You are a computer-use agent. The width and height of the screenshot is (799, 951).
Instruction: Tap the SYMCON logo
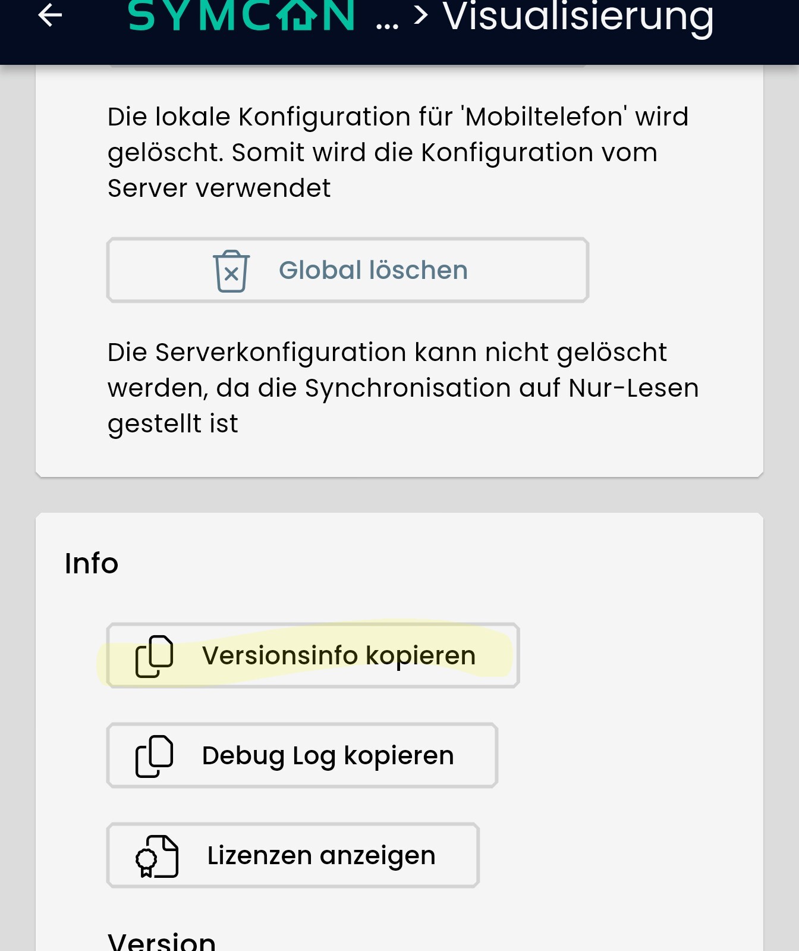click(x=241, y=15)
